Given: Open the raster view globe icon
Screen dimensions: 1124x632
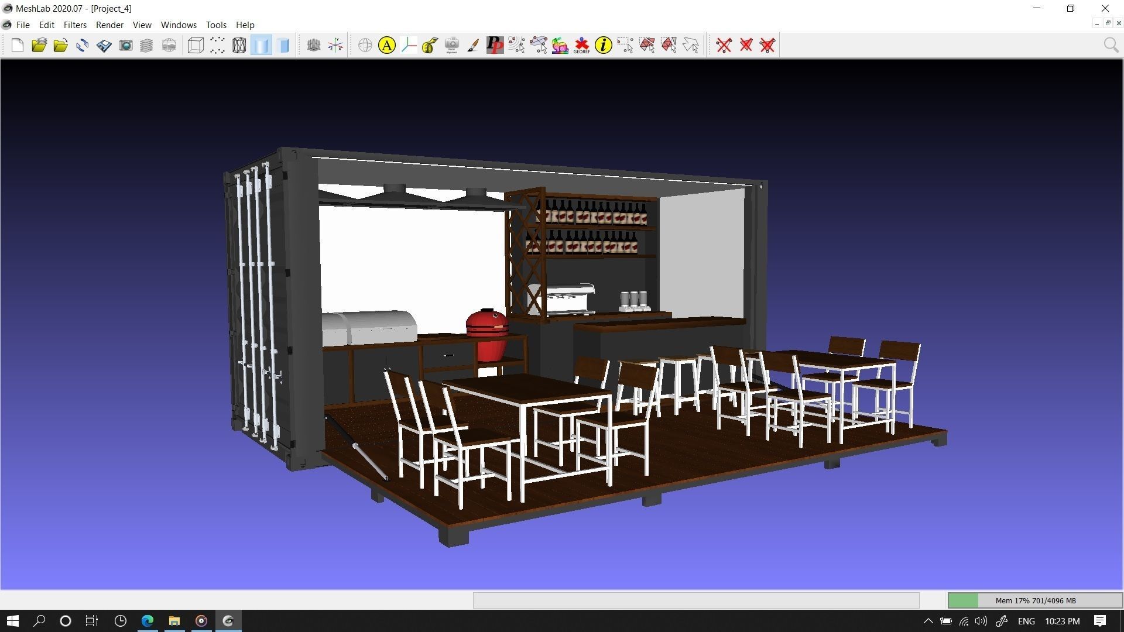Looking at the screenshot, I should [169, 45].
